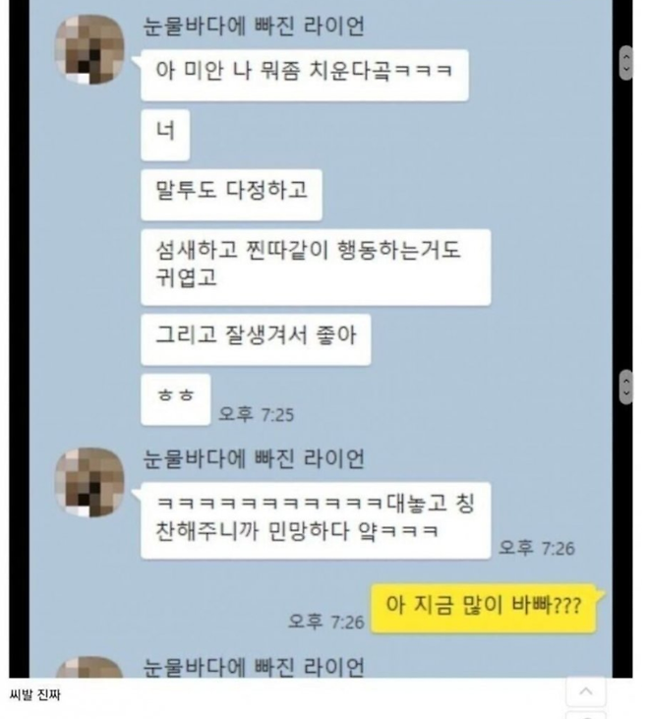Viewport: 647px width, 719px height.
Task: Select the message bubble '아 미안 나 뭐좀 치운다곸ㅋㅋㅋ'
Action: [x=305, y=75]
